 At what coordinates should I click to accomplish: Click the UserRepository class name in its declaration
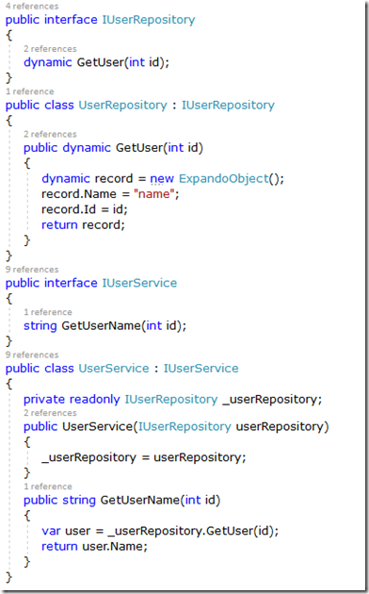coord(122,105)
